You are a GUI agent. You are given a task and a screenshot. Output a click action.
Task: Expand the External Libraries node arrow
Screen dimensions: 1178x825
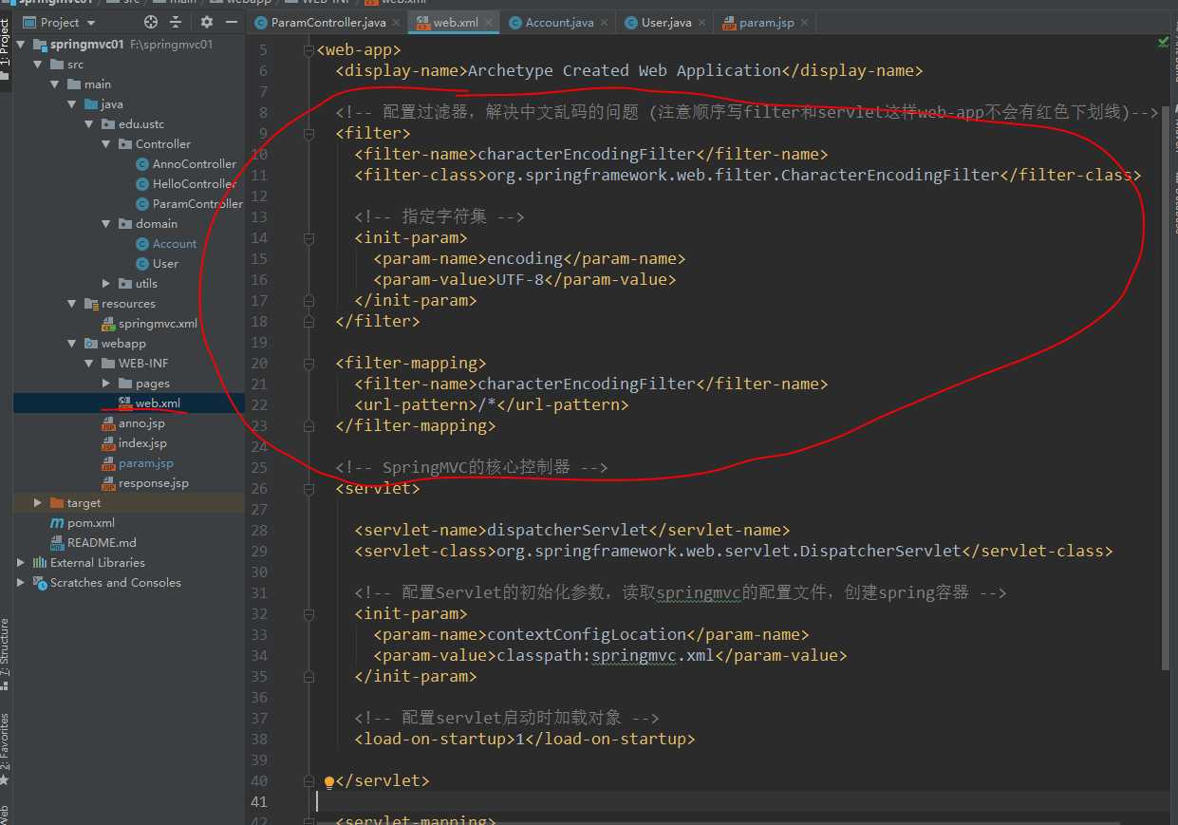click(22, 563)
